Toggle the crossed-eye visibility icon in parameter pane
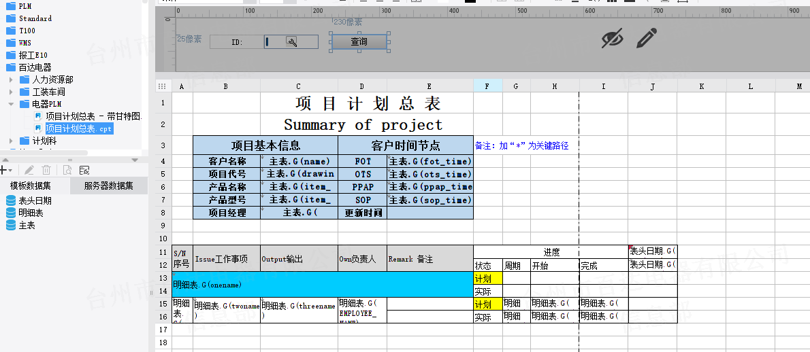Screen dimensions: 810x352 [612, 39]
